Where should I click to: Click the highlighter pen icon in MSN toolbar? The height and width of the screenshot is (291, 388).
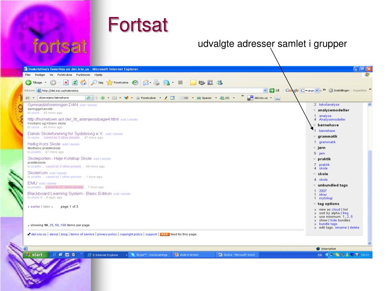pyautogui.click(x=166, y=98)
